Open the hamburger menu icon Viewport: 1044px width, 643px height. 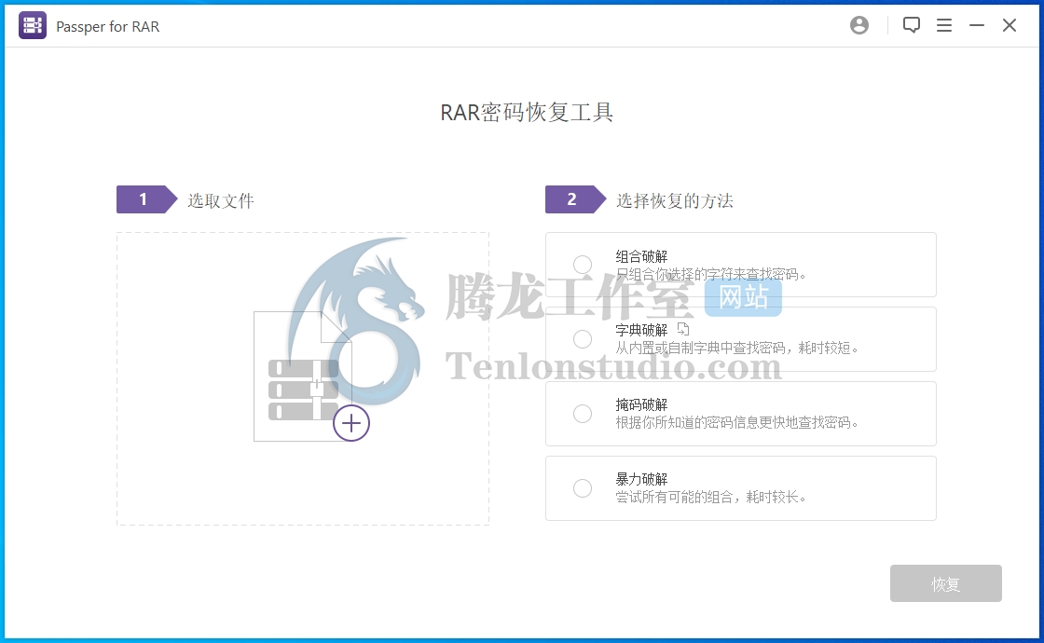943,25
